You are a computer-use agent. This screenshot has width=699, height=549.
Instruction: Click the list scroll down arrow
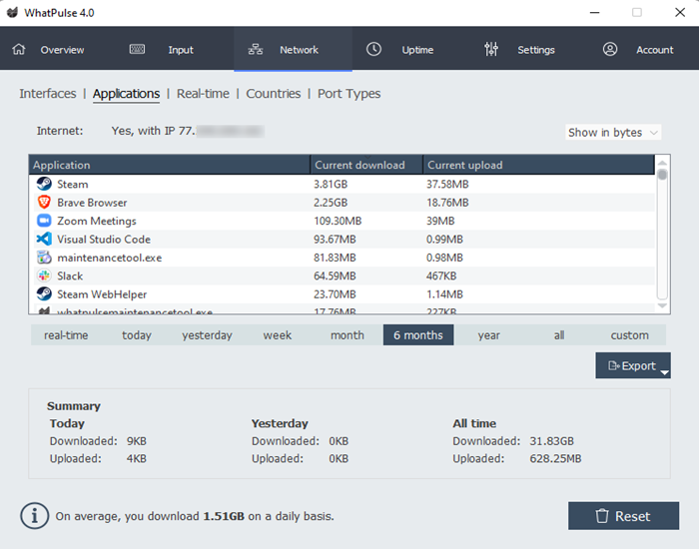[662, 305]
